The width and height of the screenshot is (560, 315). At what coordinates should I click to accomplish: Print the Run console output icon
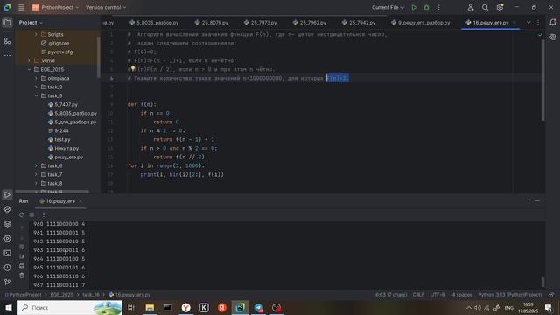[22, 266]
